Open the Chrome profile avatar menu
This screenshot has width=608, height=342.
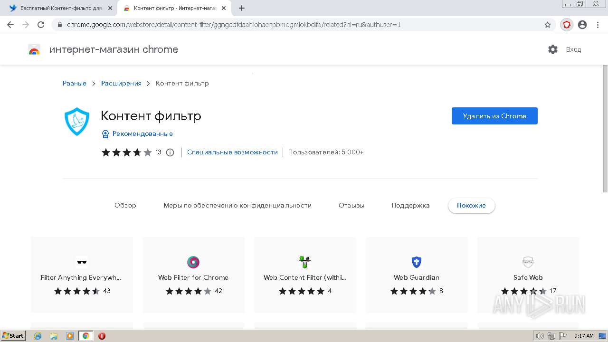point(582,25)
